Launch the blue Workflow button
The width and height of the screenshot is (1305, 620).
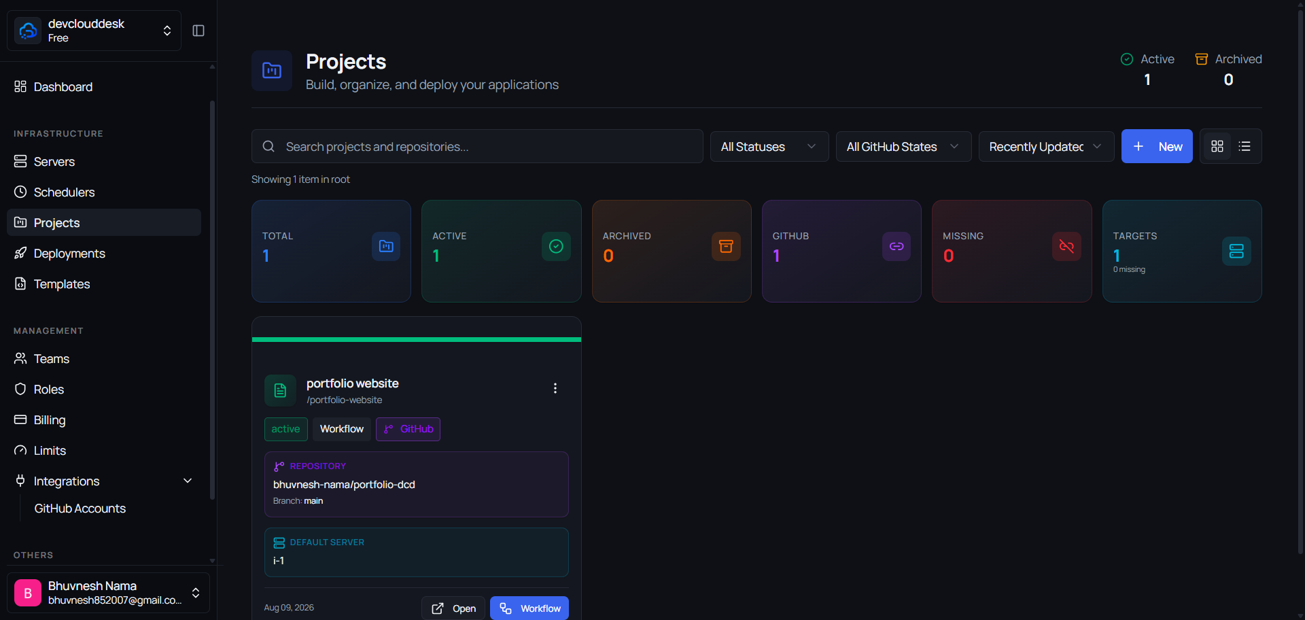click(529, 608)
